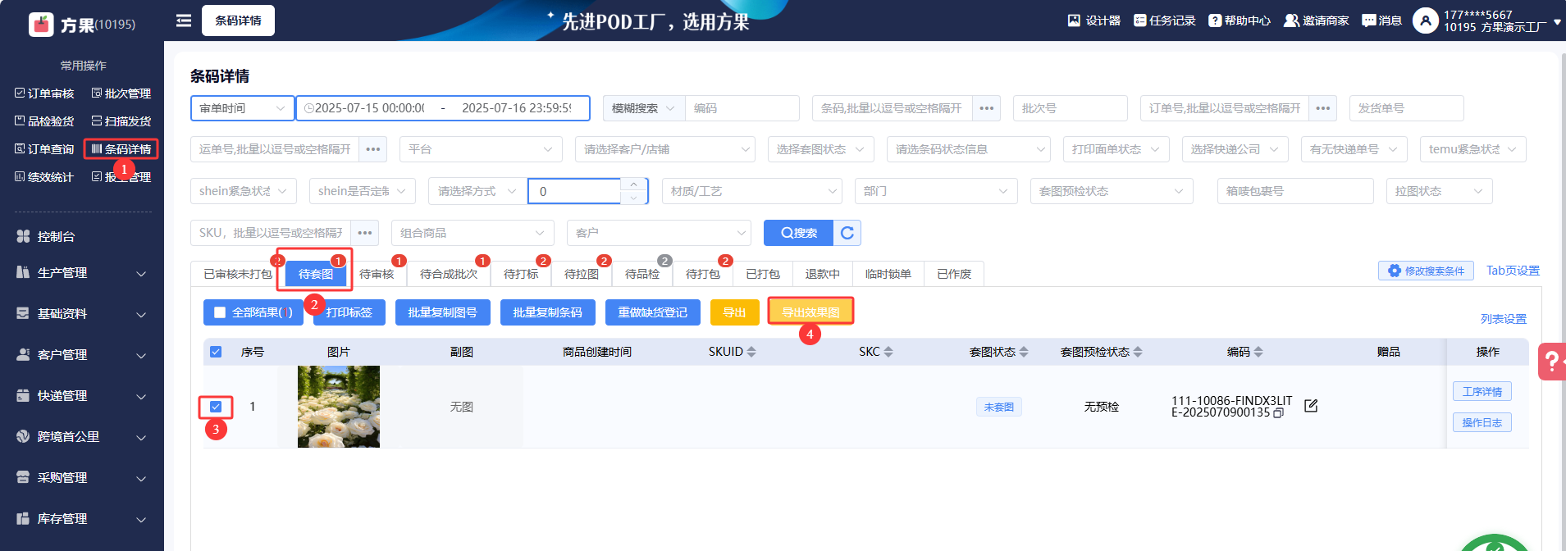
Task: Click the hamburger menu collapse icon
Action: tap(184, 20)
